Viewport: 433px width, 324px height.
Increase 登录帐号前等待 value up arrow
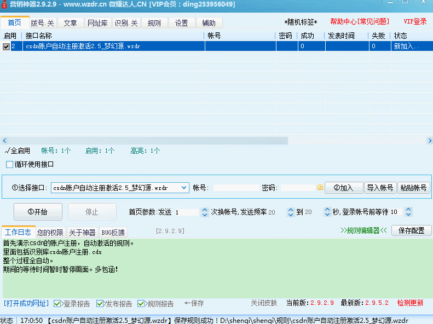(408, 210)
